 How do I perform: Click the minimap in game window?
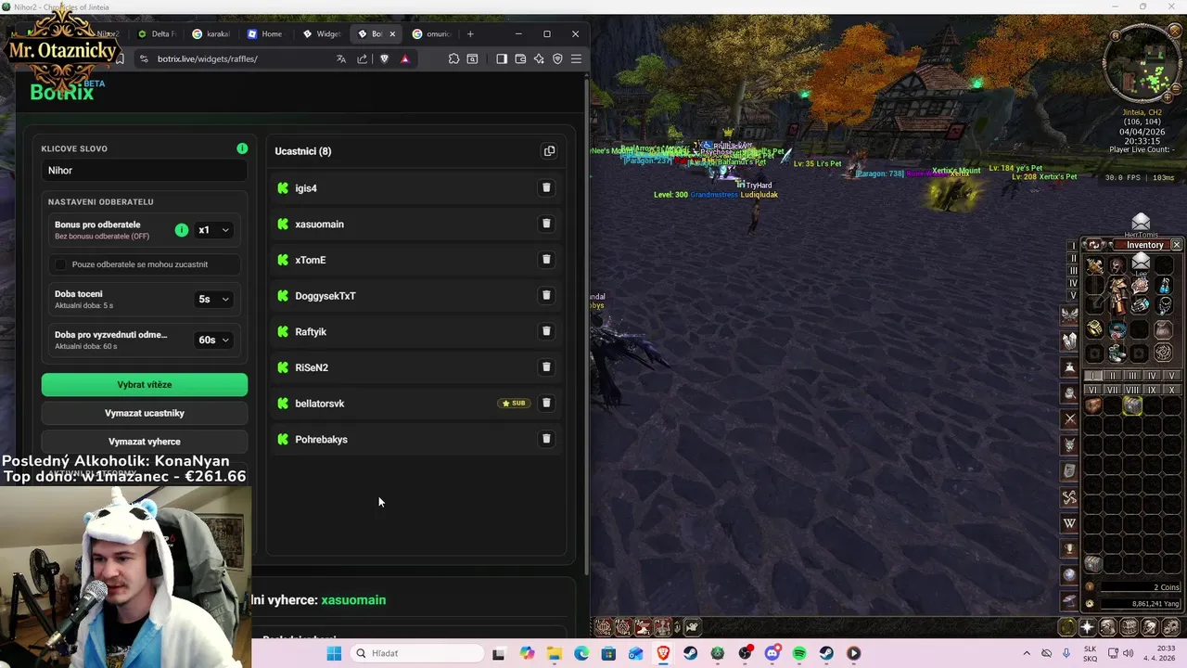click(x=1142, y=64)
